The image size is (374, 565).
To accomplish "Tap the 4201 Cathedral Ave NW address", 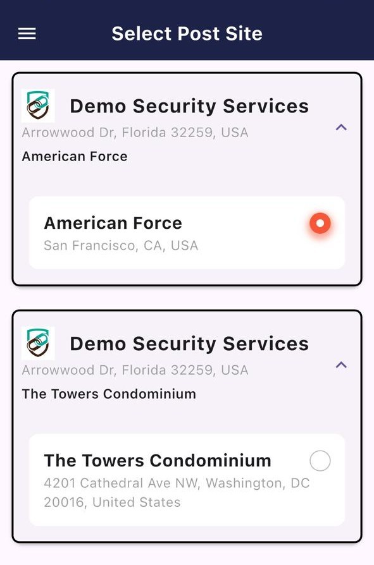I will tap(177, 483).
